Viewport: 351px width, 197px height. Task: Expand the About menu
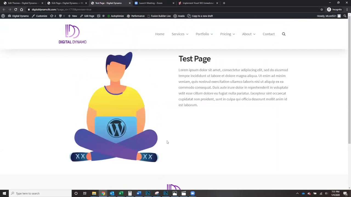(x=249, y=34)
